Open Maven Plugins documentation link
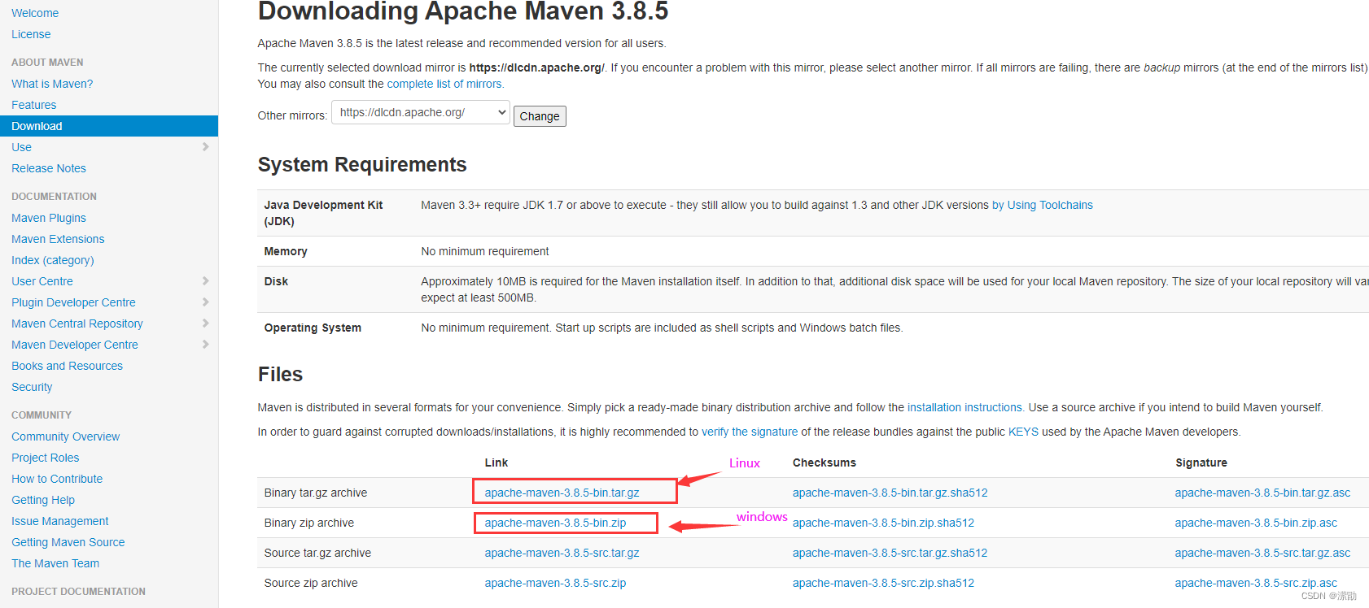Screen dimensions: 1369x608 click(x=49, y=218)
